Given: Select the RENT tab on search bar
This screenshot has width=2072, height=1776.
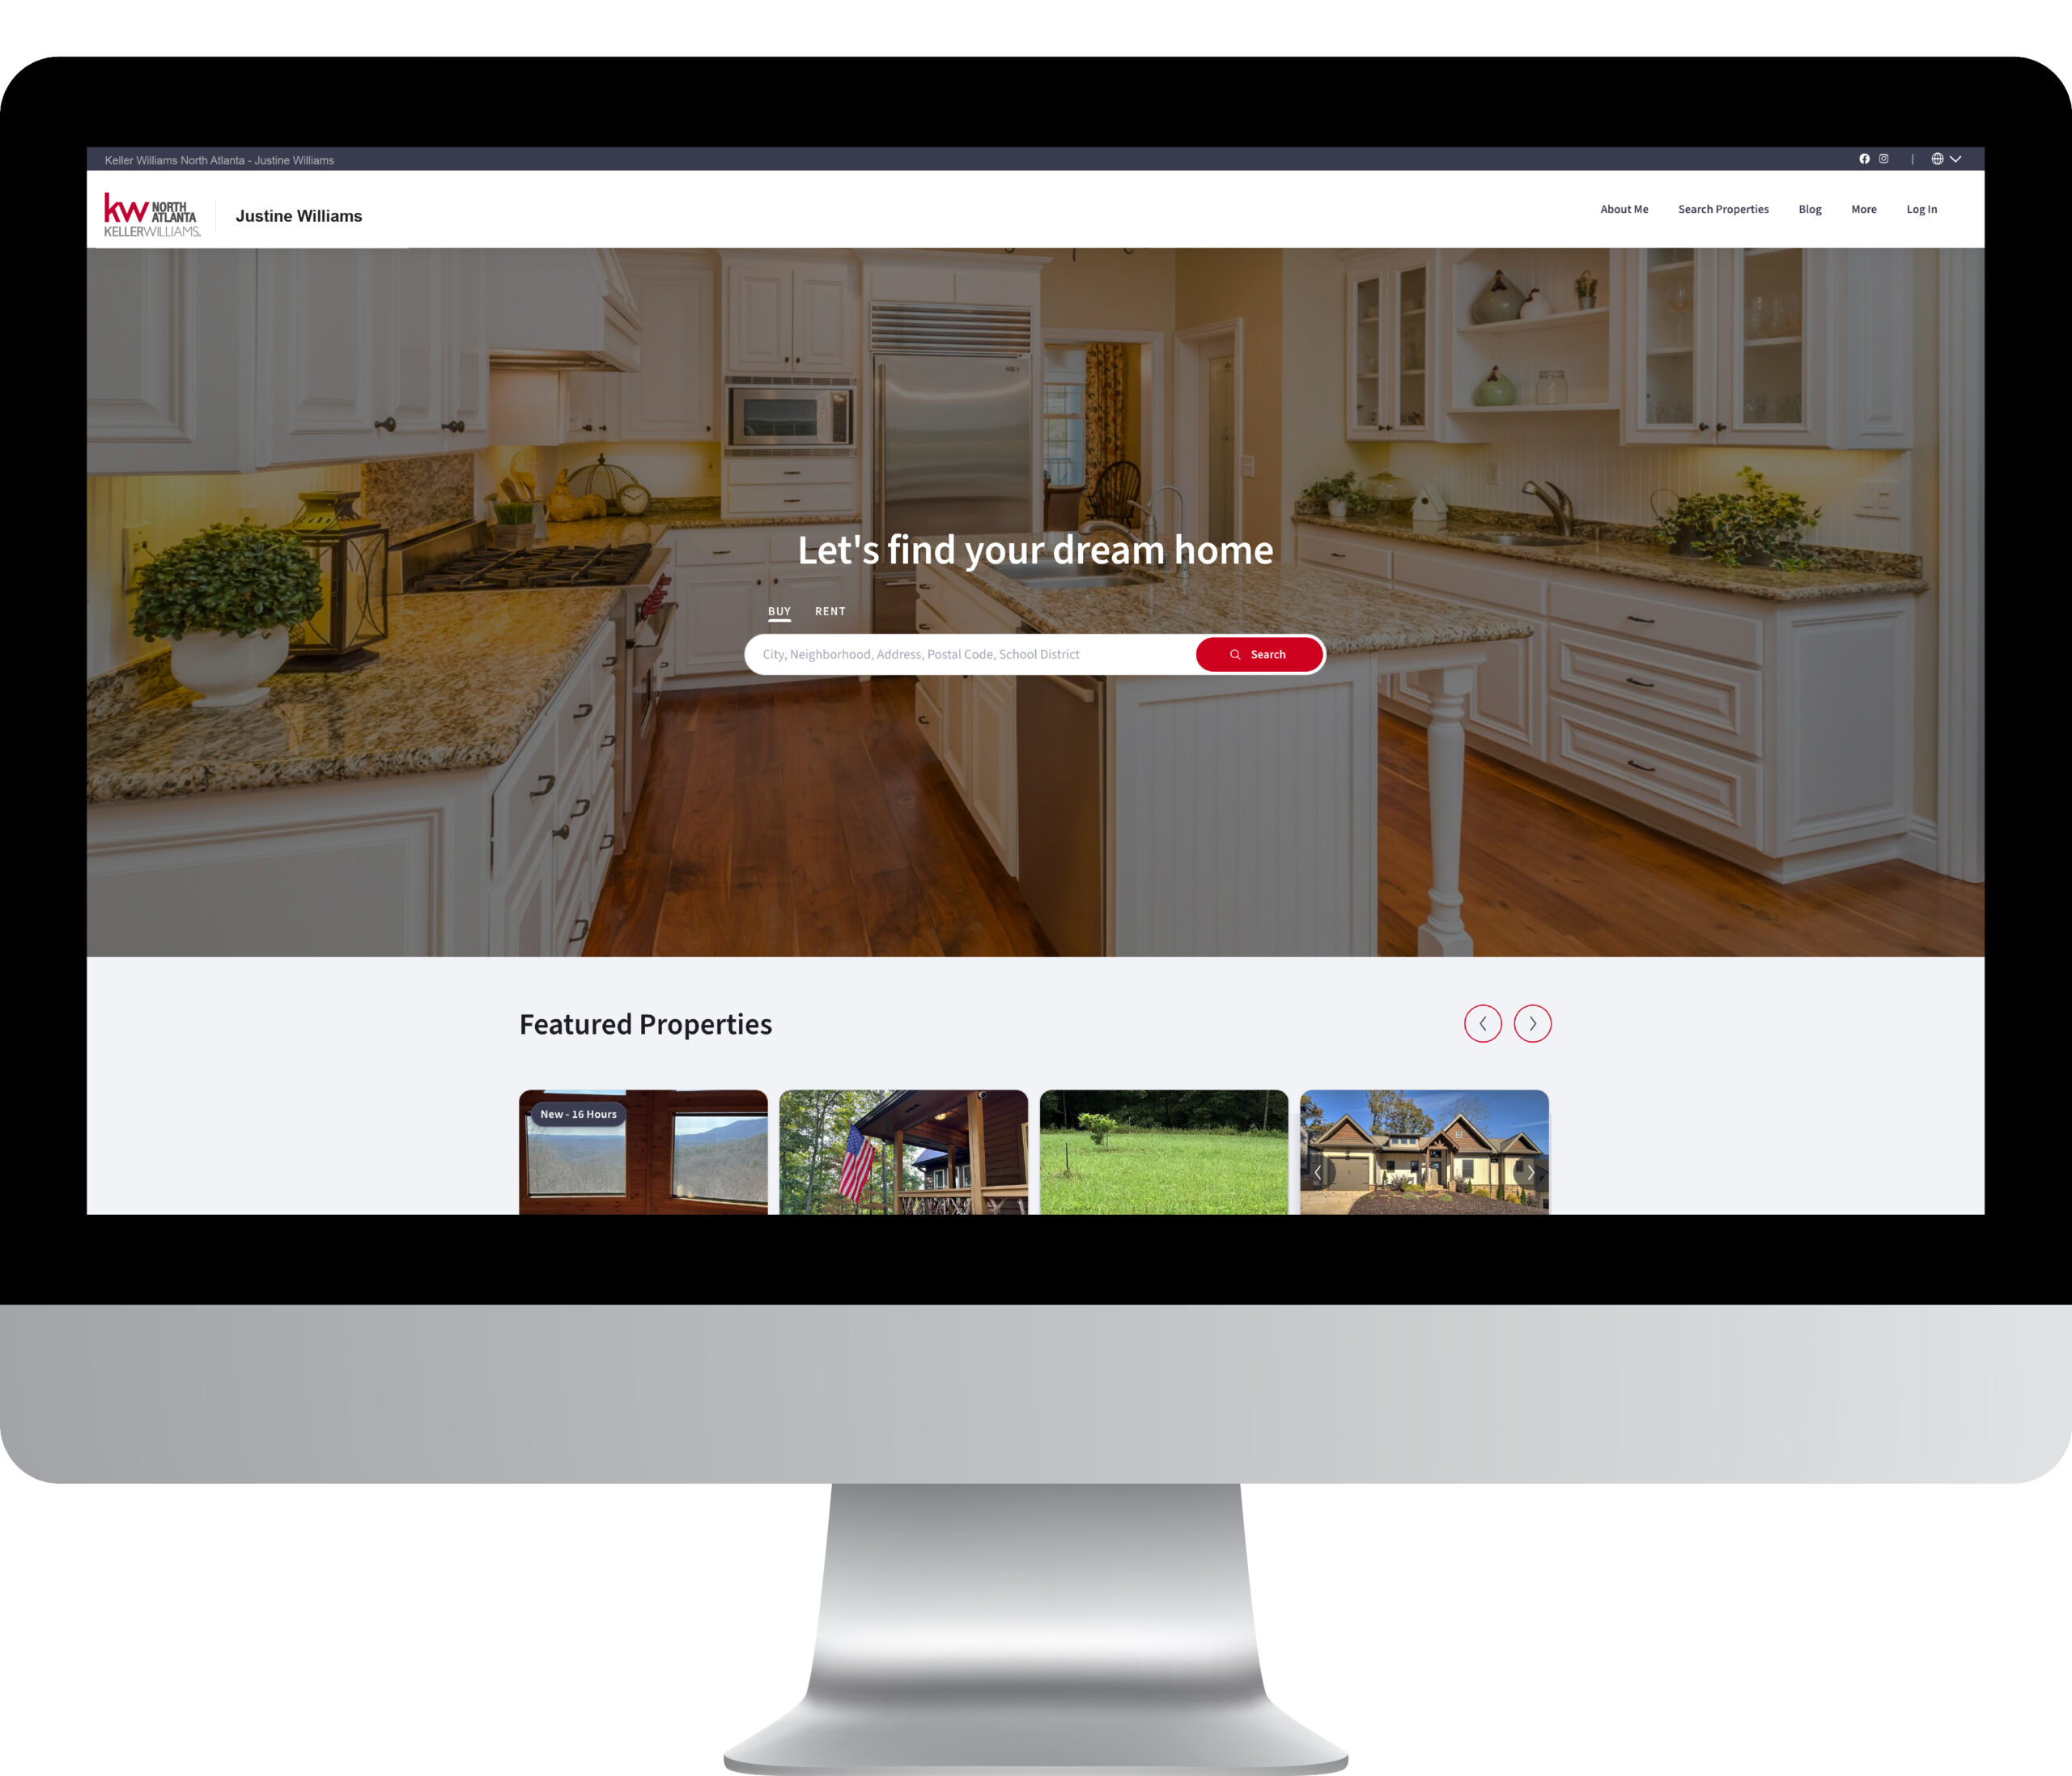Looking at the screenshot, I should point(828,611).
